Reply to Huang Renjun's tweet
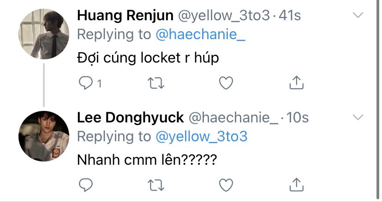The image size is (382, 202). (85, 83)
